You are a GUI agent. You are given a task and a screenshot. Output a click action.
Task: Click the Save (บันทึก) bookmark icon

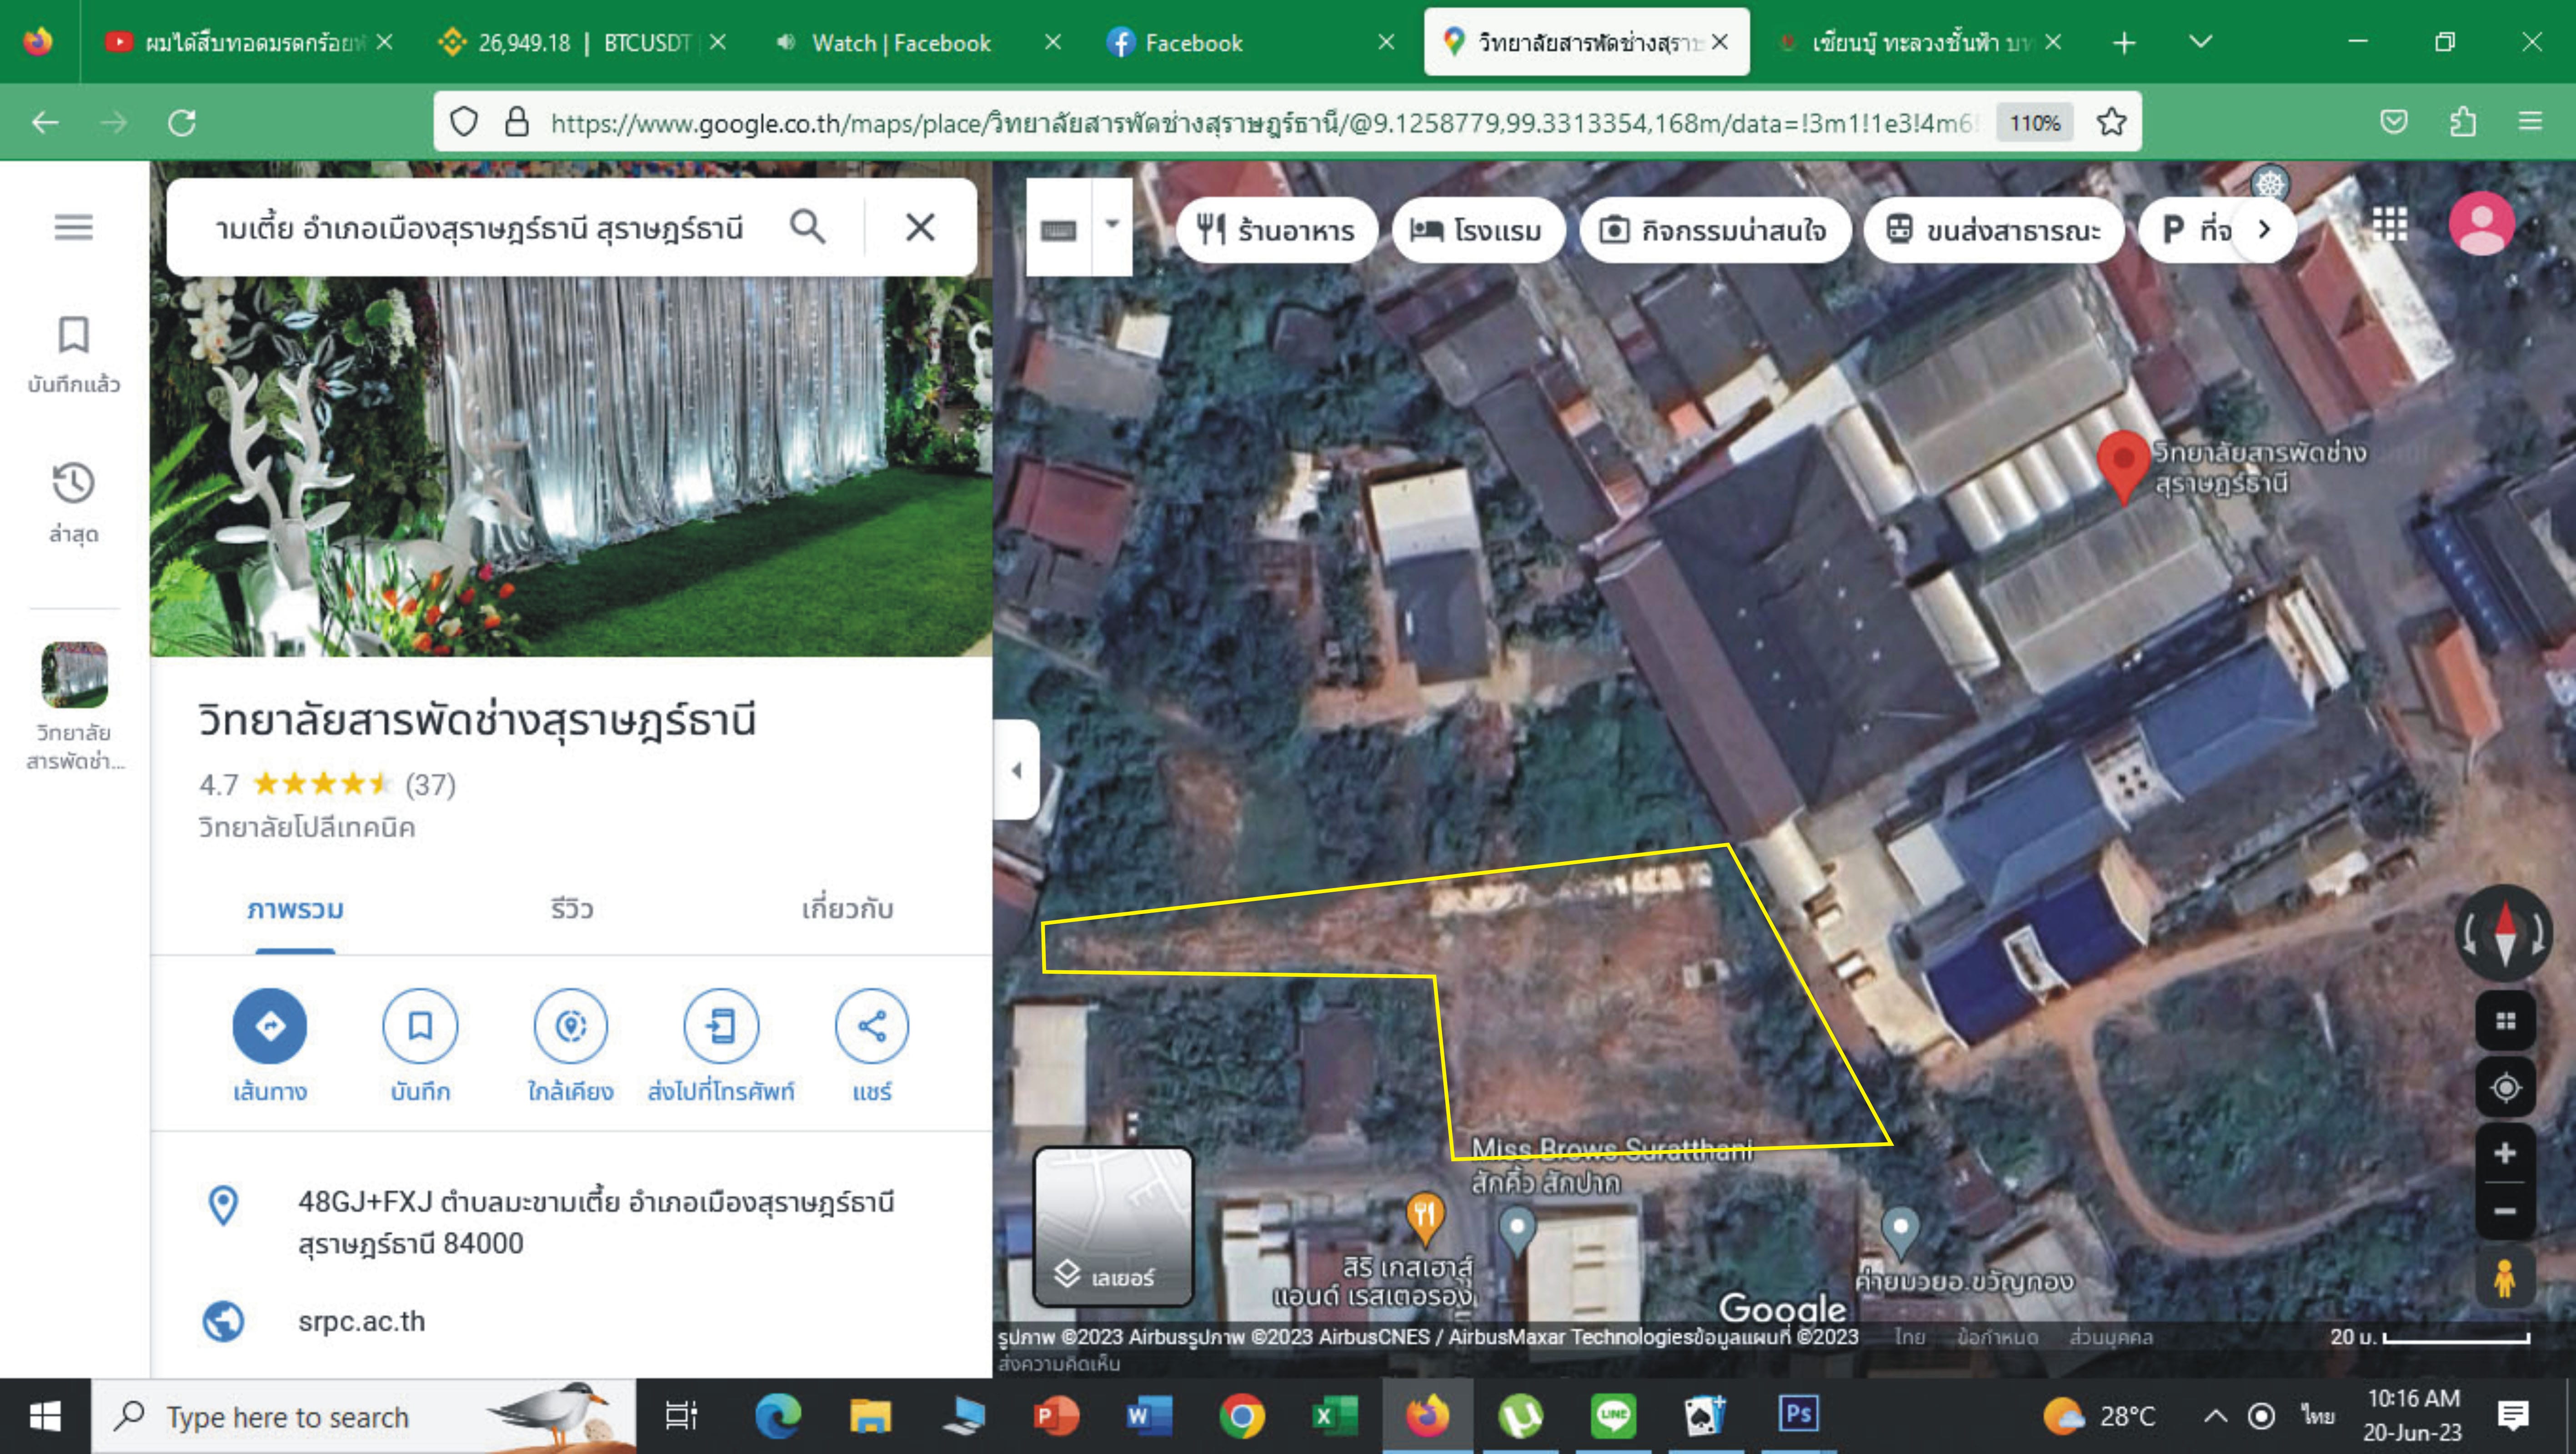pos(420,1026)
